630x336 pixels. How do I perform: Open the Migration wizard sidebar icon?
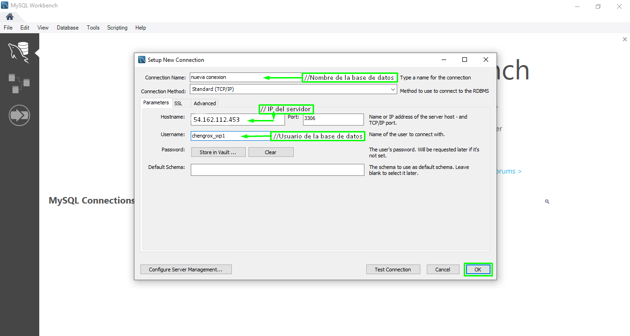tap(19, 115)
